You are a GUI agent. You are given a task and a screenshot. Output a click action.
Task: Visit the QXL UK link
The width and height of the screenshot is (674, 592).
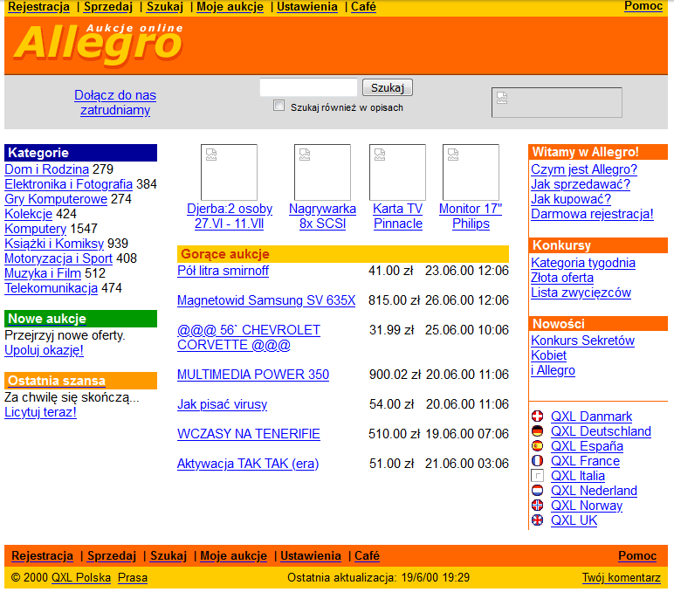[574, 520]
